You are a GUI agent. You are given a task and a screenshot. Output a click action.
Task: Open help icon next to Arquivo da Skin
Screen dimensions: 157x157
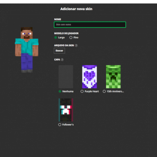[x=76, y=46]
